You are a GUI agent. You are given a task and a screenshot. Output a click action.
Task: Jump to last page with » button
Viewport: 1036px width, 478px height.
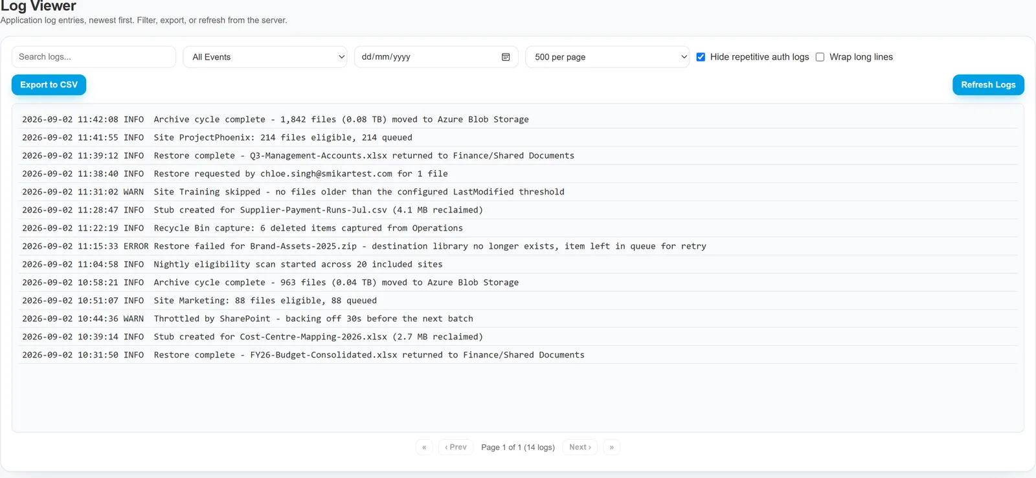tap(611, 447)
